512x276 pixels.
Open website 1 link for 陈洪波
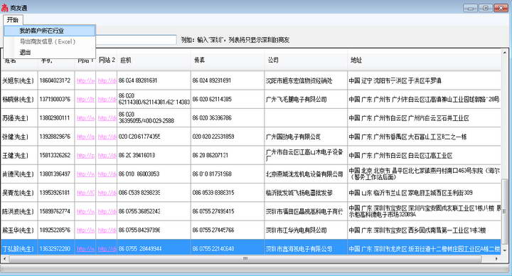coord(85,212)
